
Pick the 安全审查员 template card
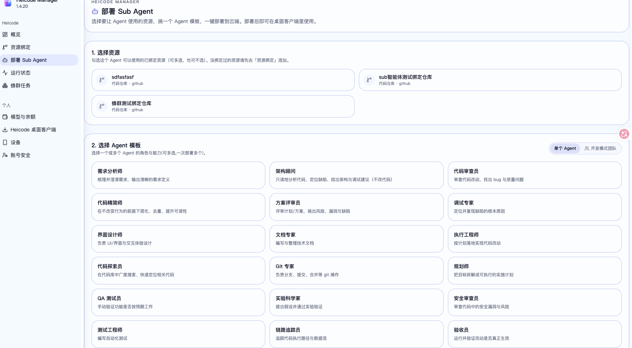[x=535, y=303]
